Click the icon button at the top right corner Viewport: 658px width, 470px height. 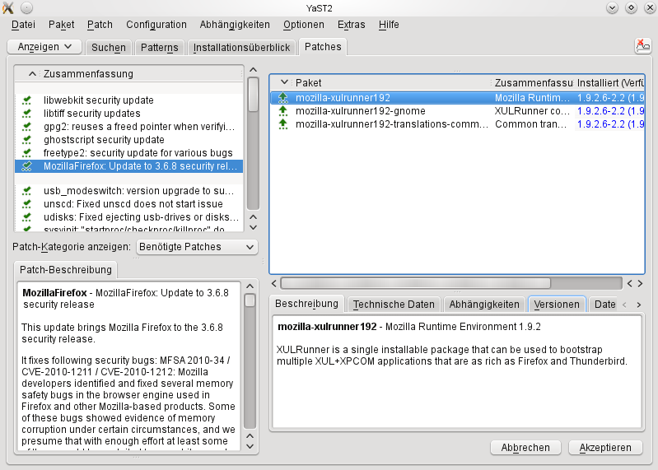click(x=643, y=46)
